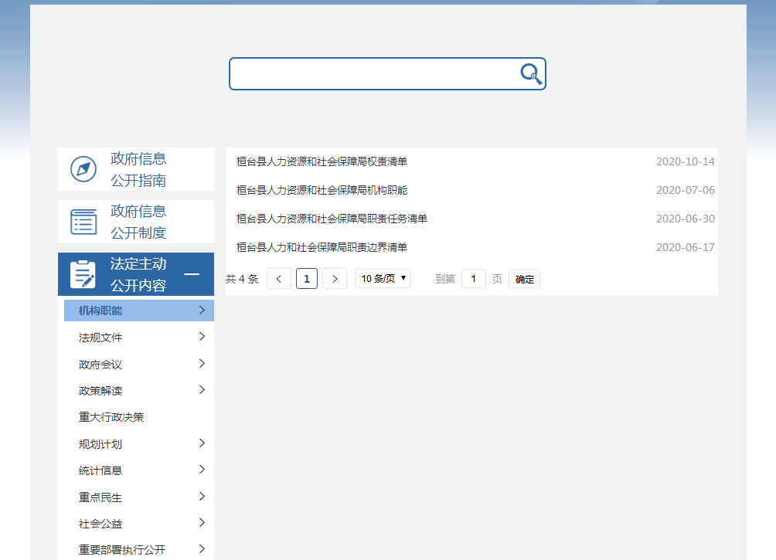Open 政府信息公开指南 section
776x560 pixels.
click(x=136, y=169)
